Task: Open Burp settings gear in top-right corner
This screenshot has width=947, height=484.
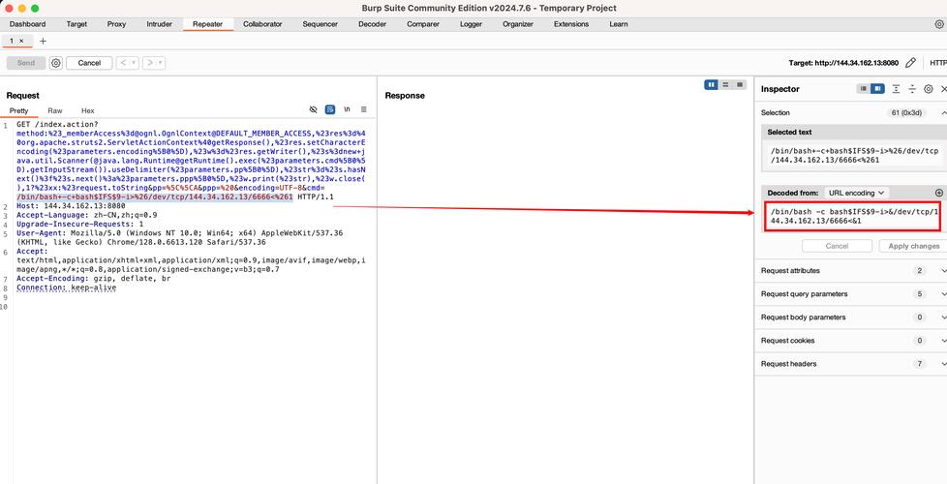Action: pos(939,24)
